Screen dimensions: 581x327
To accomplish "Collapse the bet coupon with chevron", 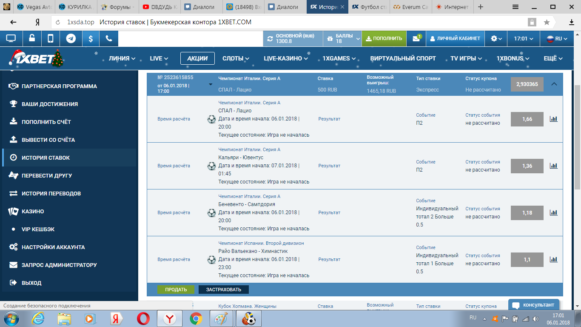I will pos(554,84).
